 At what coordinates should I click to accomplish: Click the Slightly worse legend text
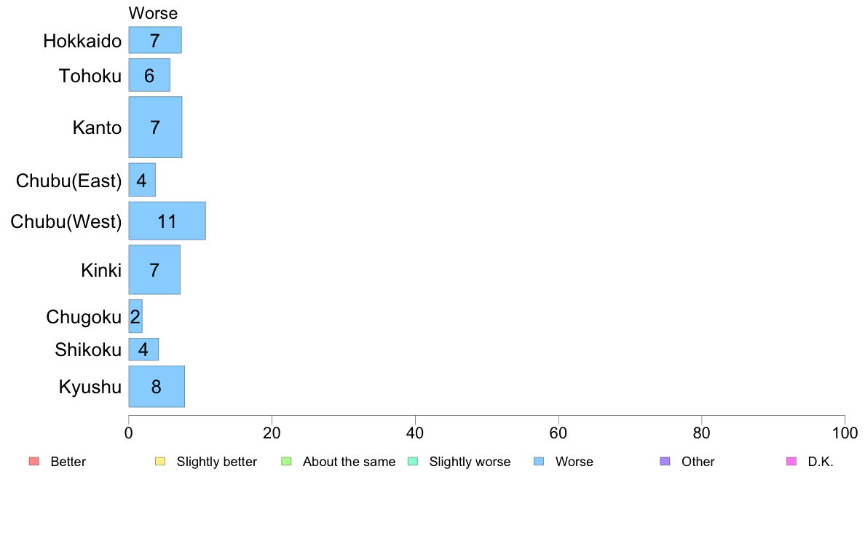coord(470,462)
